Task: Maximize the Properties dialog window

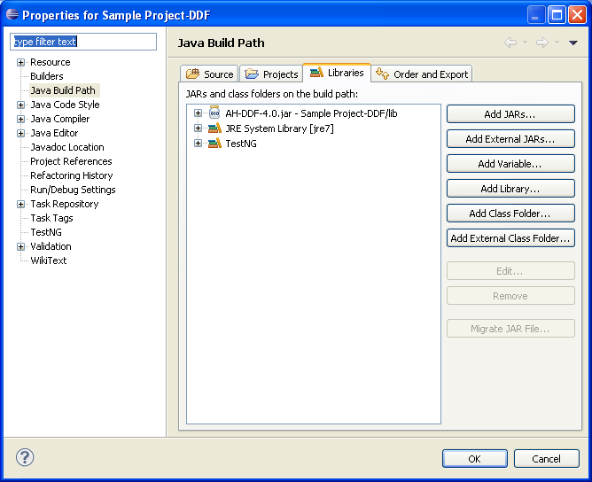Action: pyautogui.click(x=557, y=15)
